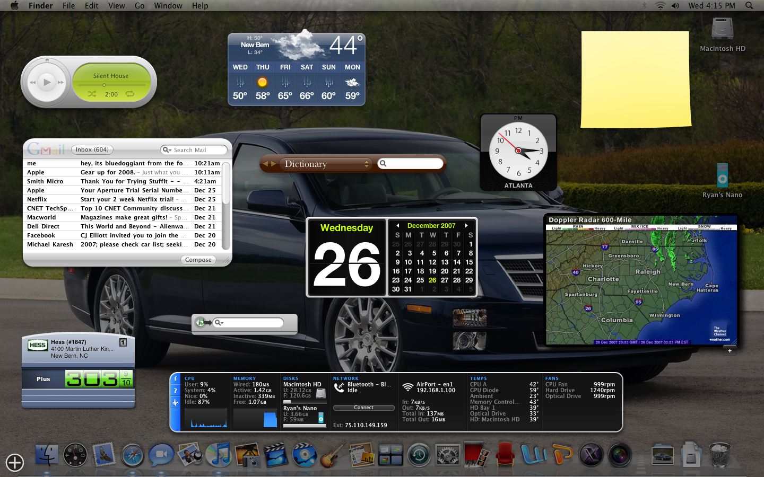Open the search widget magnifier dropdown
764x477 pixels.
click(219, 323)
